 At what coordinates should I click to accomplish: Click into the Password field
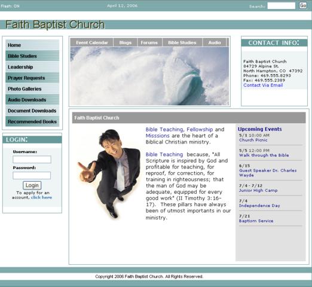(x=32, y=175)
